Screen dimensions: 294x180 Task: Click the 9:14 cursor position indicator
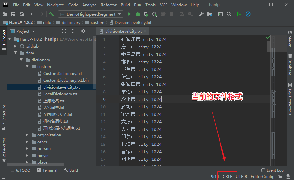[215, 177]
